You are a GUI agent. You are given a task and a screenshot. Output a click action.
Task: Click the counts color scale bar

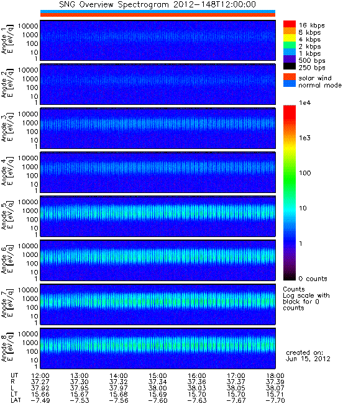pos(290,193)
